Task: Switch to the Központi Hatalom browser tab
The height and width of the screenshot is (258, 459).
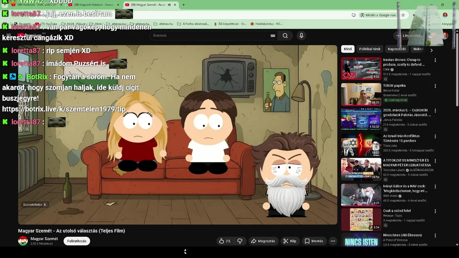Action: 94,5
